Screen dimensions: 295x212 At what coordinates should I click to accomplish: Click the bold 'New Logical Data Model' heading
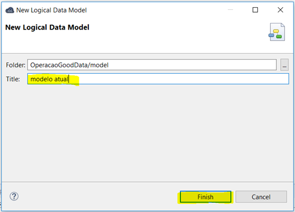click(x=47, y=27)
